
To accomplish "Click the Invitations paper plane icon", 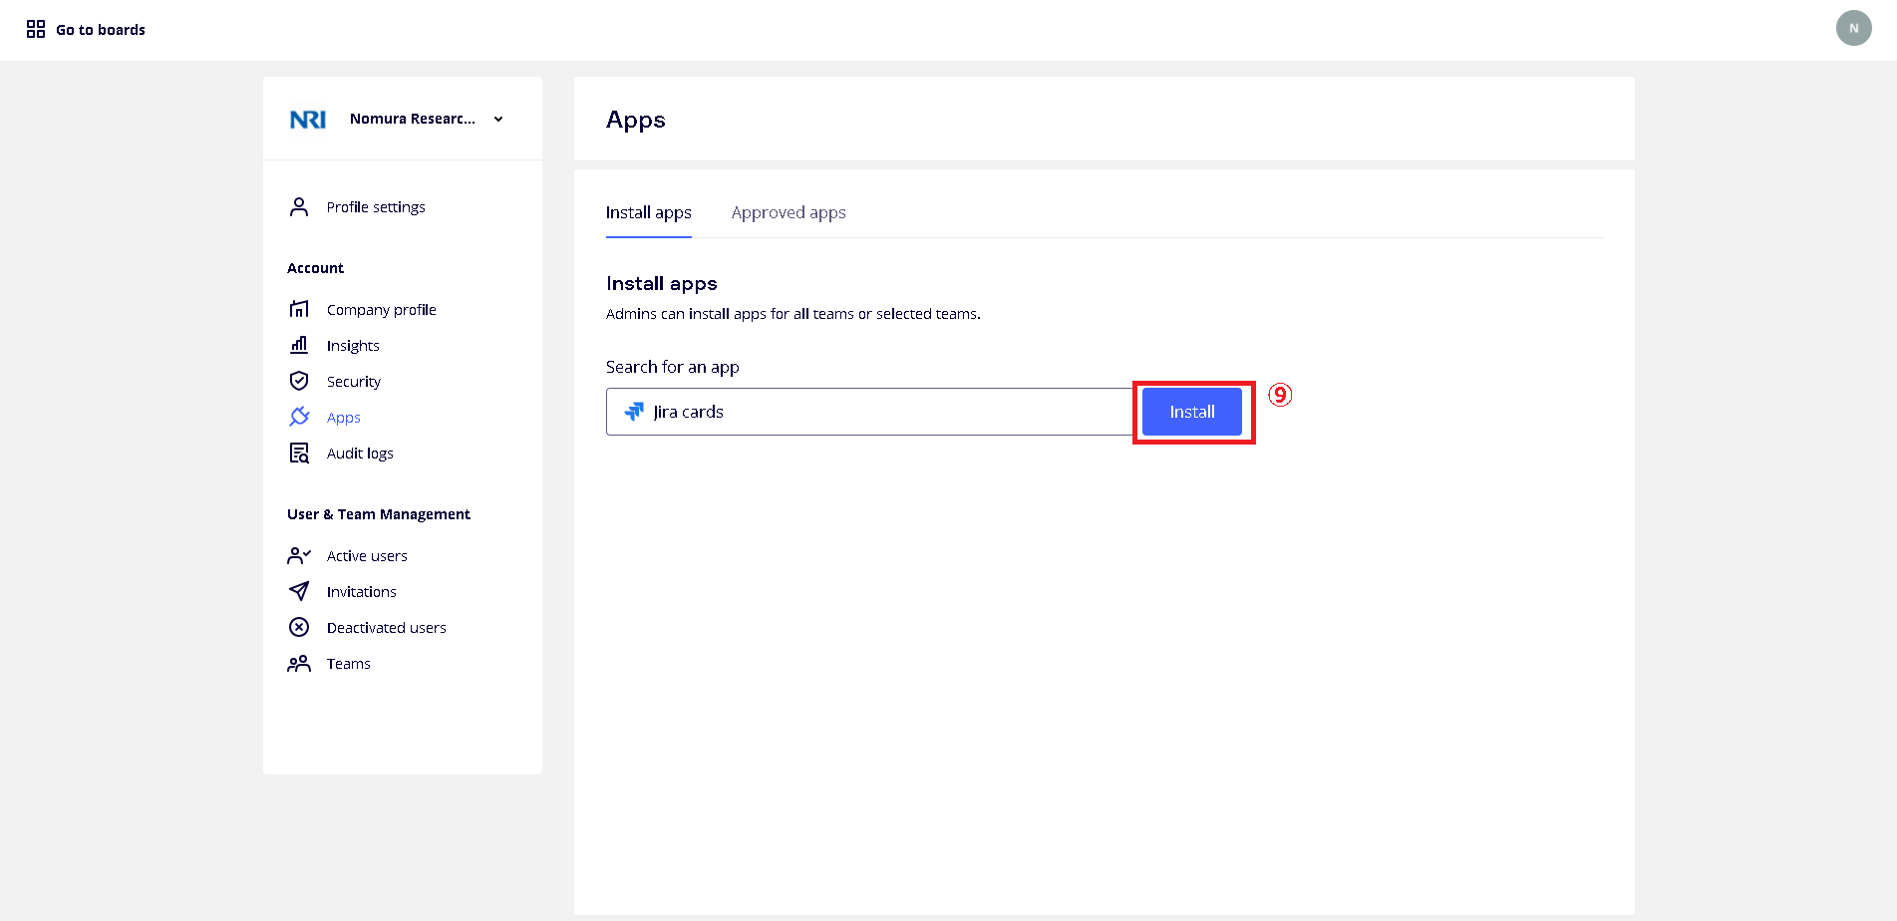I will tap(299, 591).
